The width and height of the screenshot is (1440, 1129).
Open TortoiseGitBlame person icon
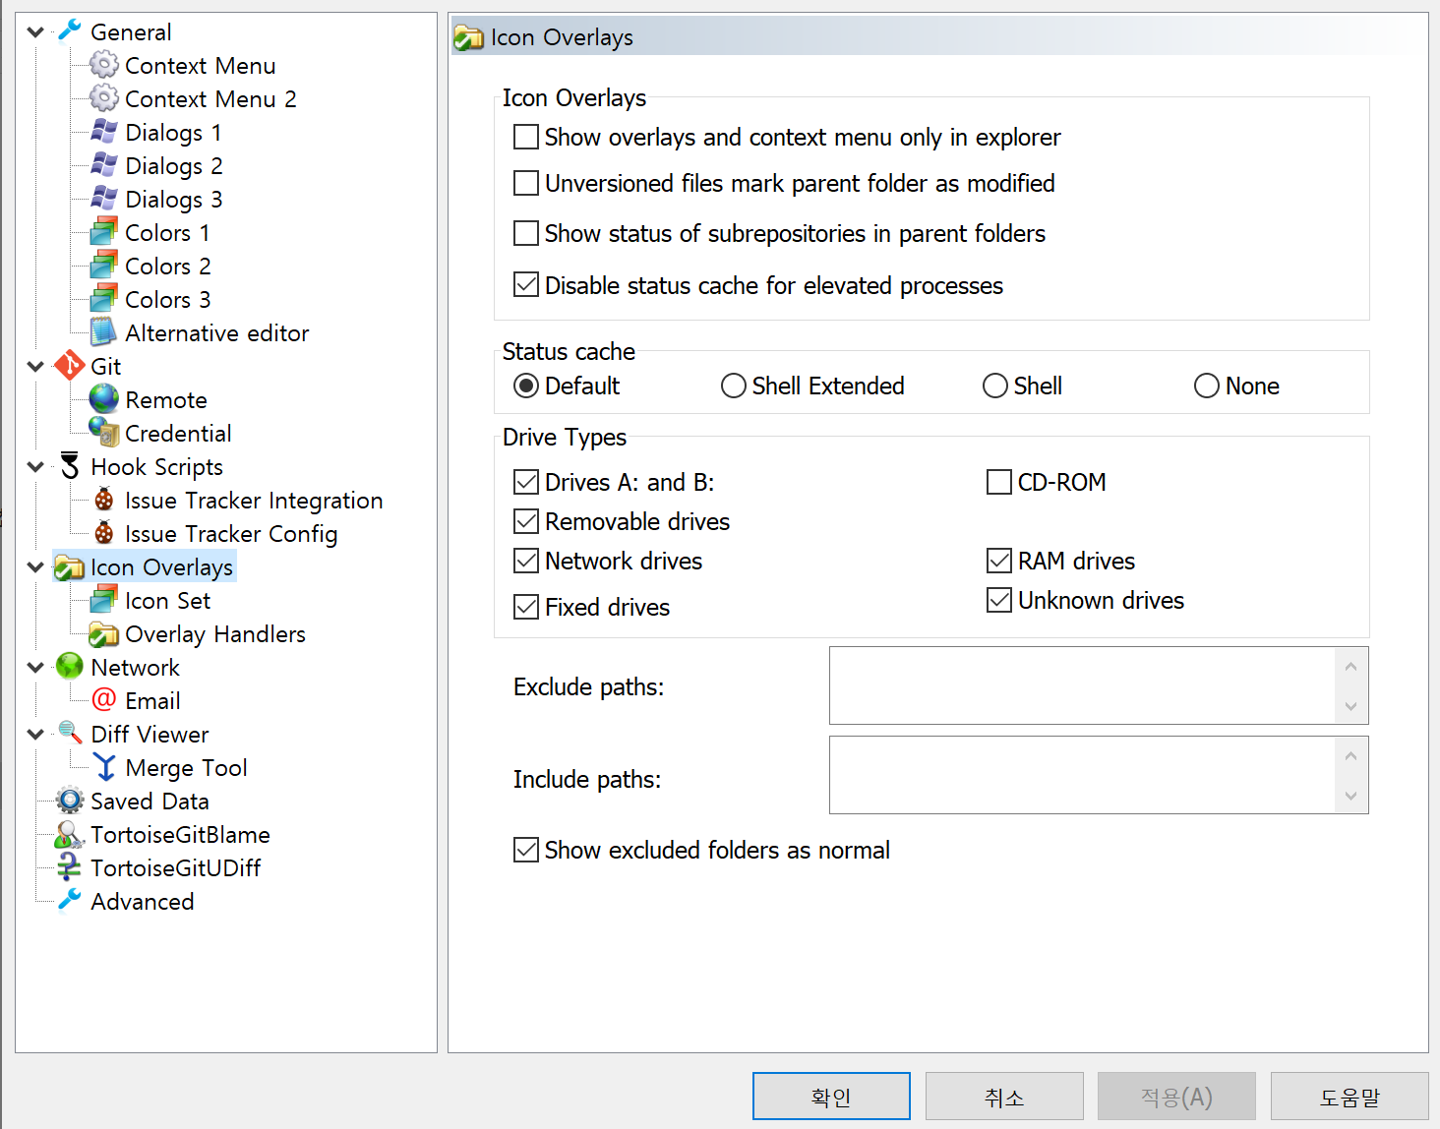pos(70,834)
